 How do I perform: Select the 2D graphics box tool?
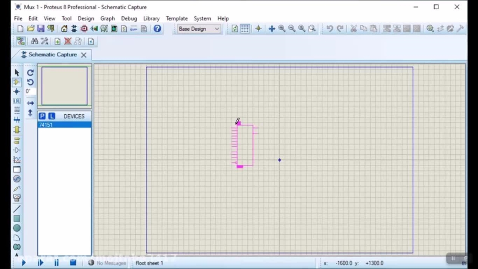(x=17, y=219)
